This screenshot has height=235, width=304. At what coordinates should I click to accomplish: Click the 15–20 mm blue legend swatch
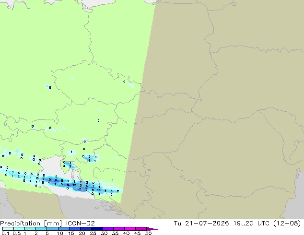click(74, 229)
